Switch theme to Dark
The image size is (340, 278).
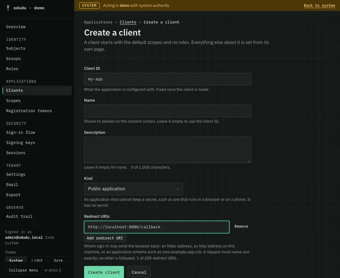pos(58,259)
